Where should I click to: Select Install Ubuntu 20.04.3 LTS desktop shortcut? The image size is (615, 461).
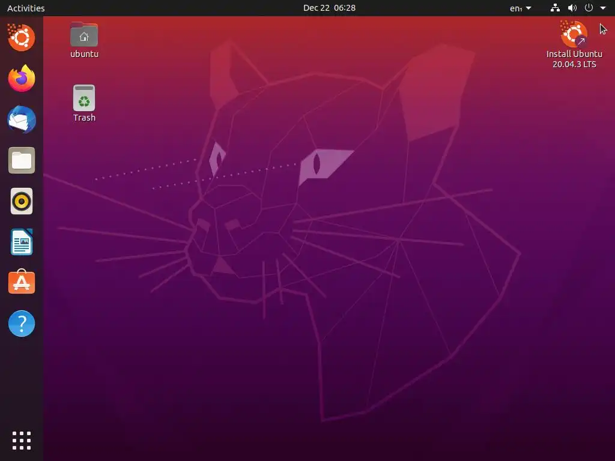click(574, 44)
